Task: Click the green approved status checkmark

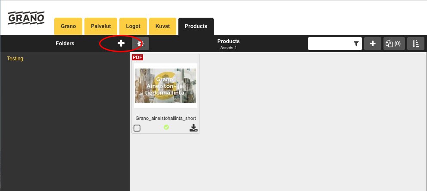Action: coord(166,127)
